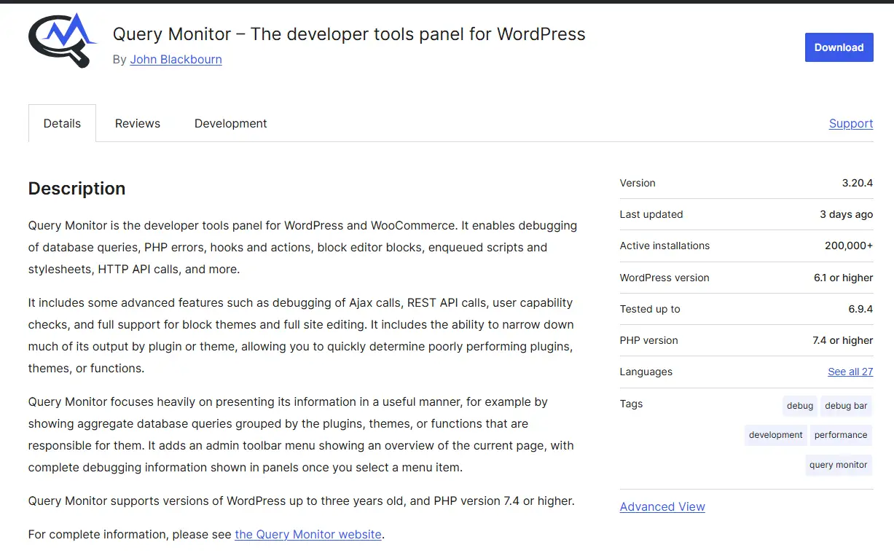Open the 'query monitor' tag
This screenshot has height=553, width=894.
pyautogui.click(x=839, y=465)
